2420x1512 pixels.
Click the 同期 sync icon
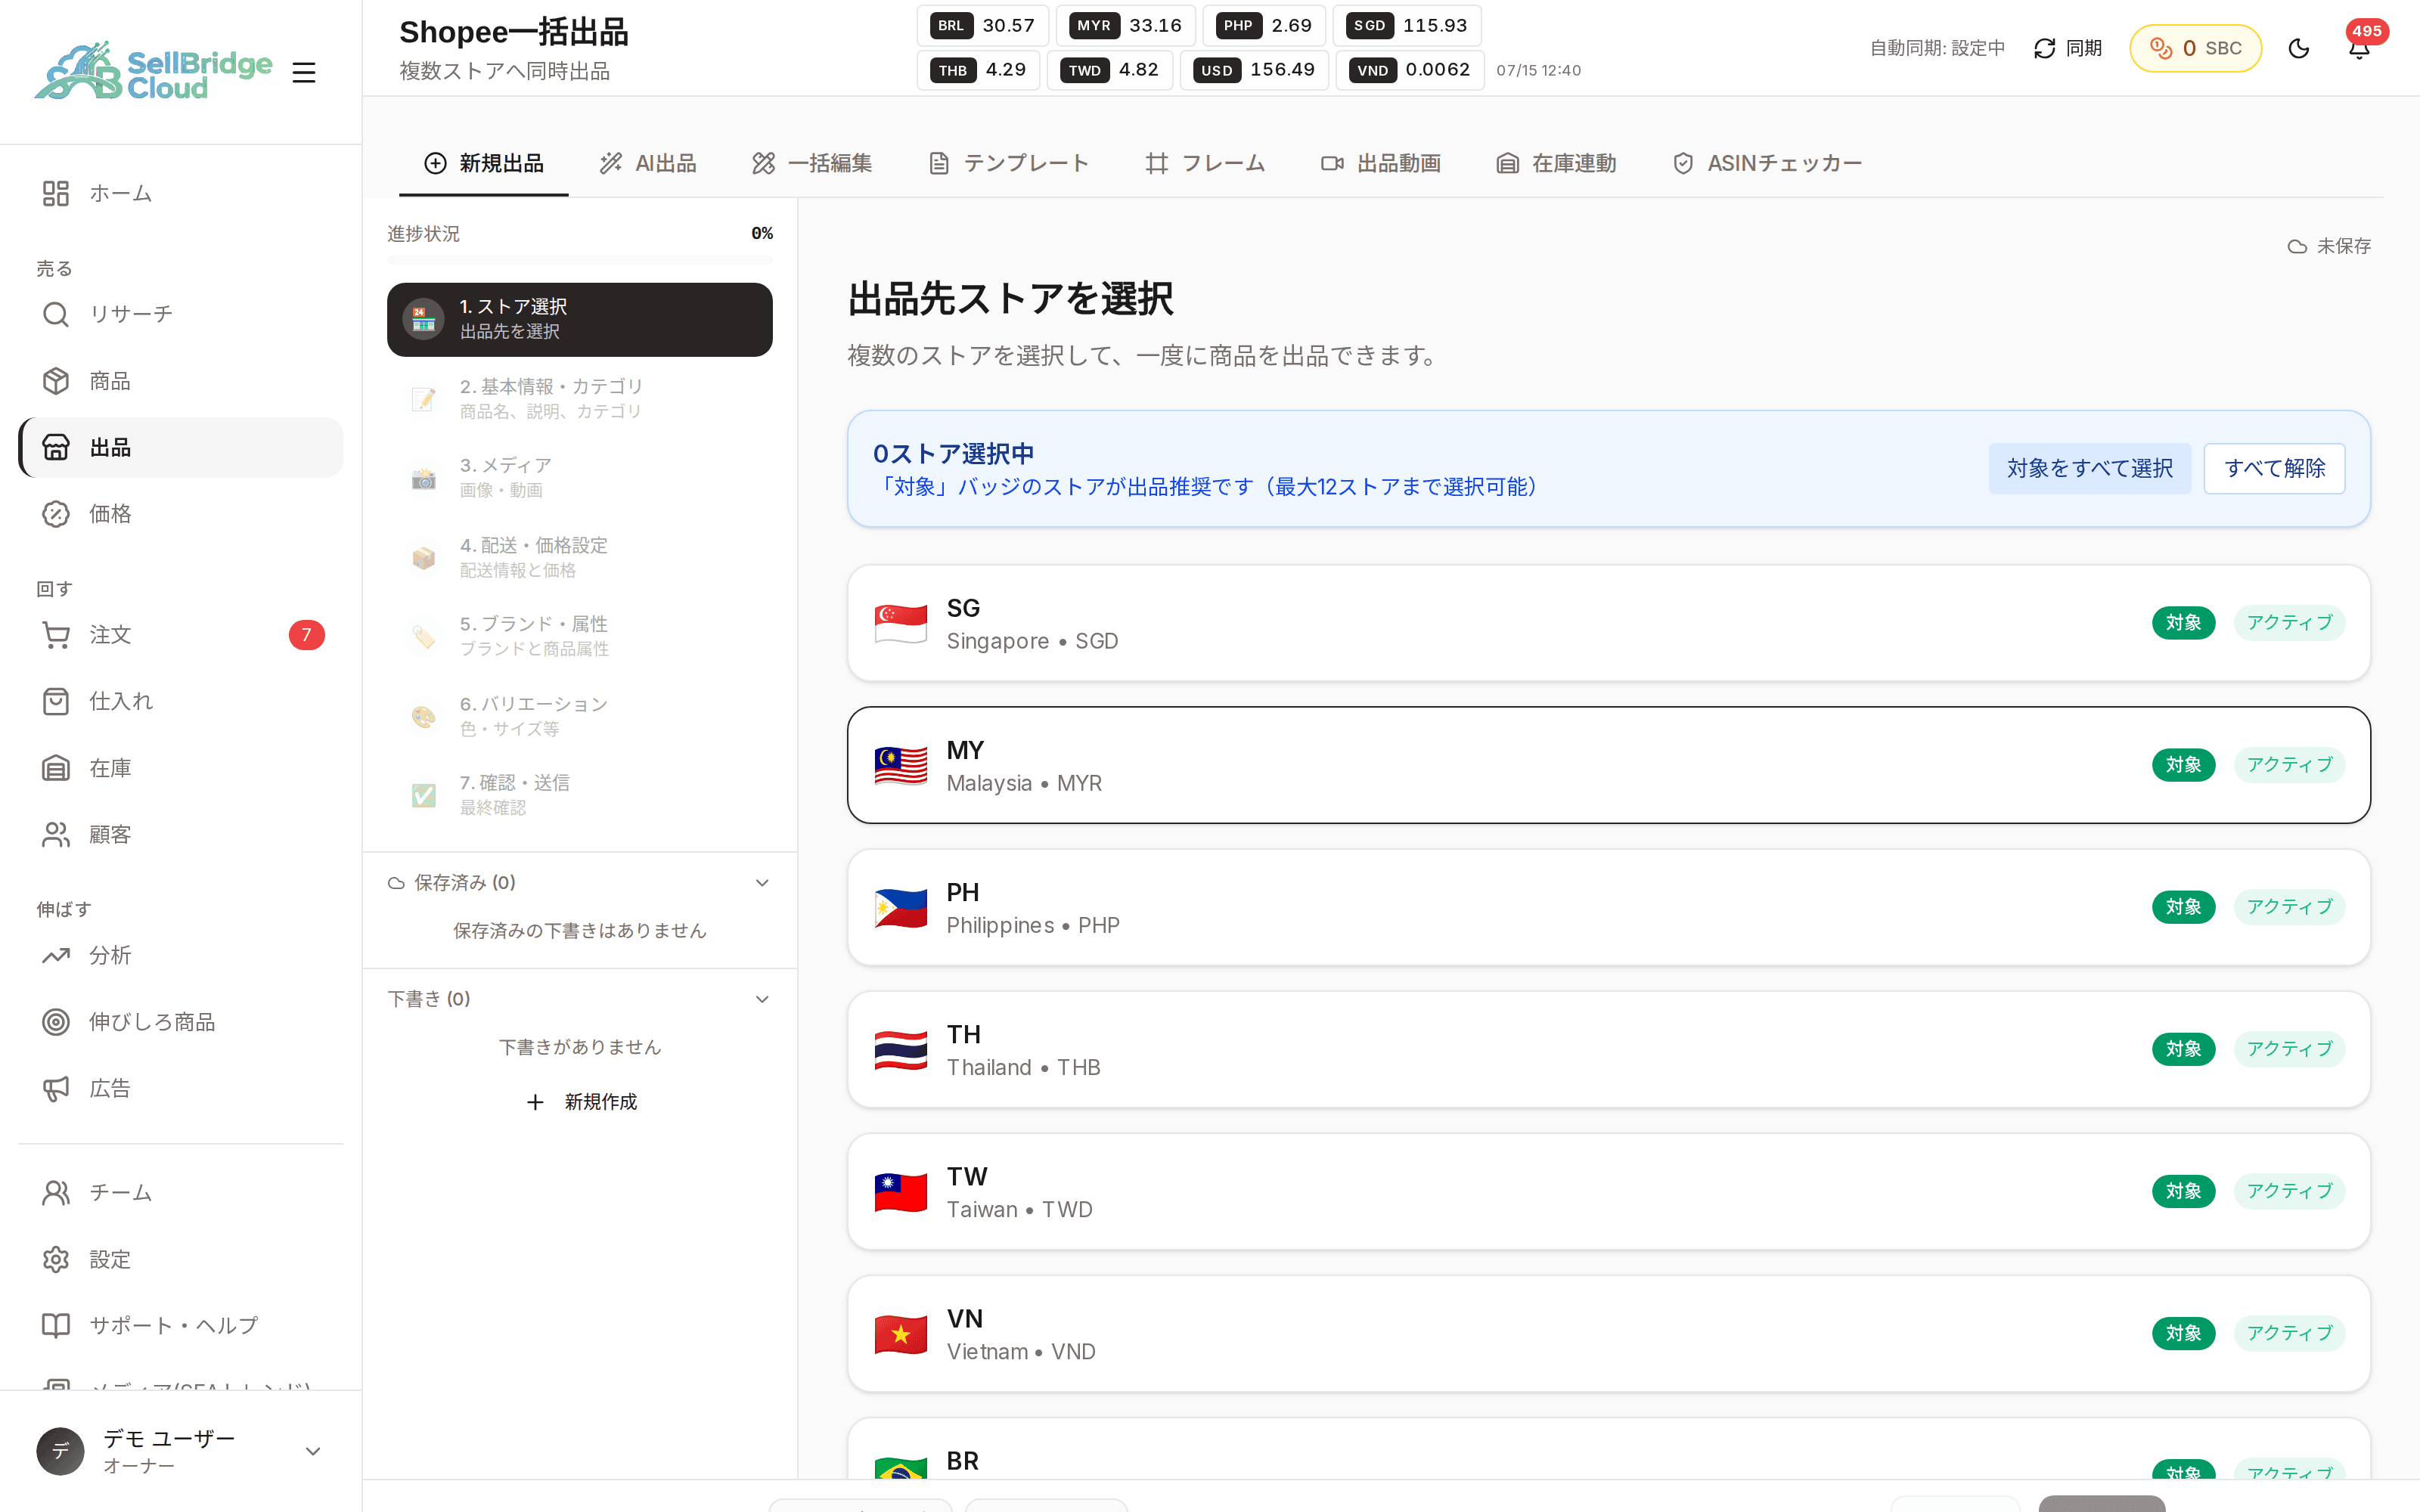(x=2067, y=48)
